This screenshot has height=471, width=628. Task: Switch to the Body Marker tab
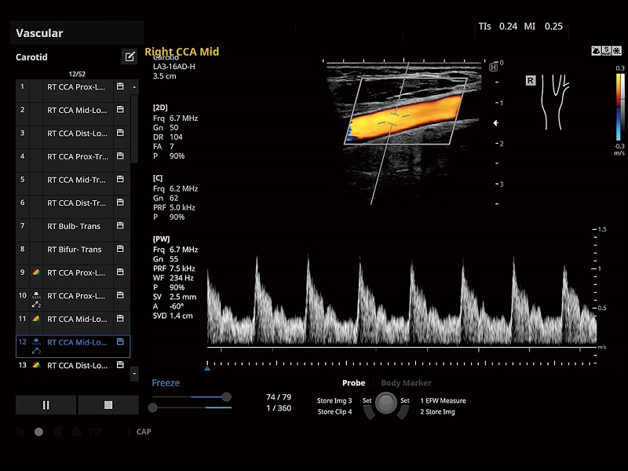click(x=406, y=383)
